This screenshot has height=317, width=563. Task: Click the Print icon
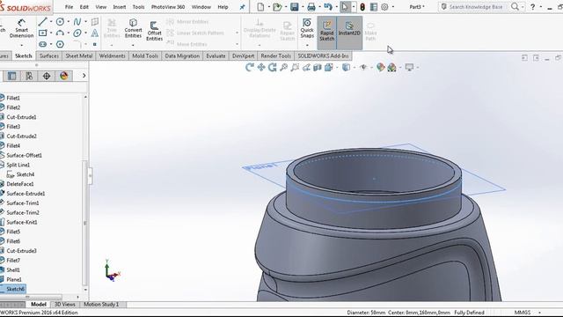coord(311,7)
